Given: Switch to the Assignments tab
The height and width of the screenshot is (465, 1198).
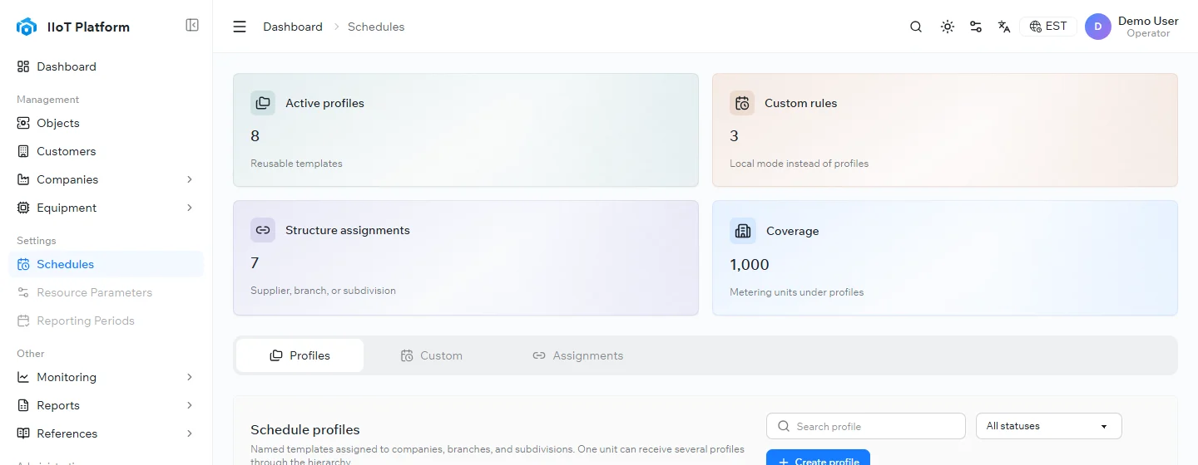Looking at the screenshot, I should pos(577,355).
